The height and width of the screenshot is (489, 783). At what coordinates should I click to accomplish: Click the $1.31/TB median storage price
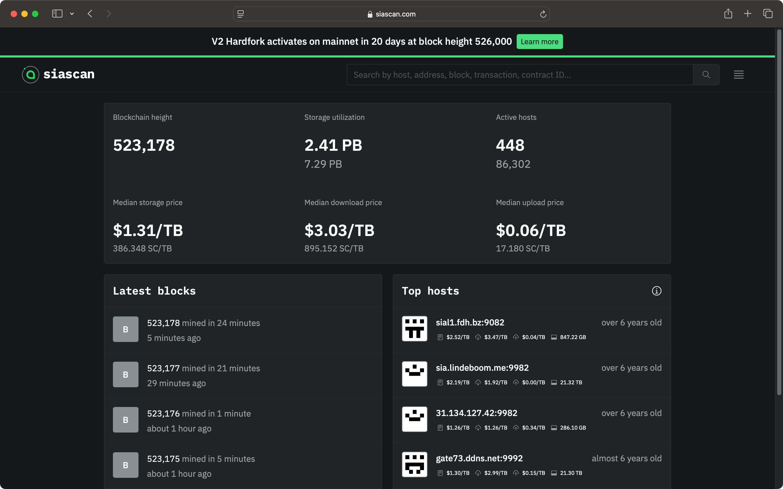click(148, 230)
